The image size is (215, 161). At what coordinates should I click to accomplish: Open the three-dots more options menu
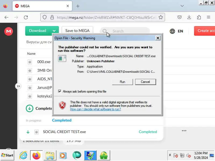tap(184, 131)
